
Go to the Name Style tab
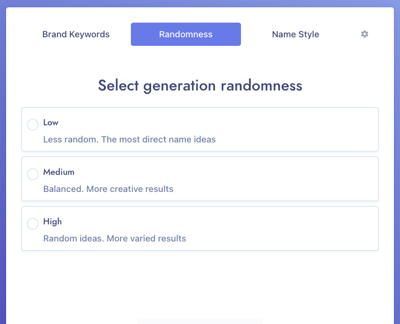(x=295, y=34)
